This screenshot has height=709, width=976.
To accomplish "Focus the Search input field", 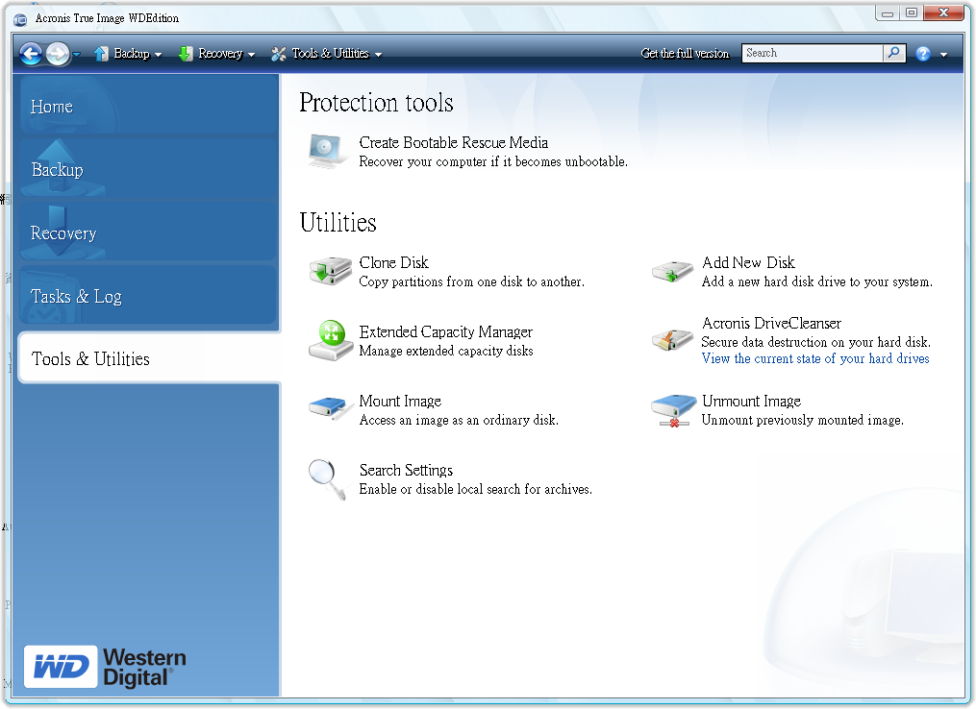I will click(813, 53).
